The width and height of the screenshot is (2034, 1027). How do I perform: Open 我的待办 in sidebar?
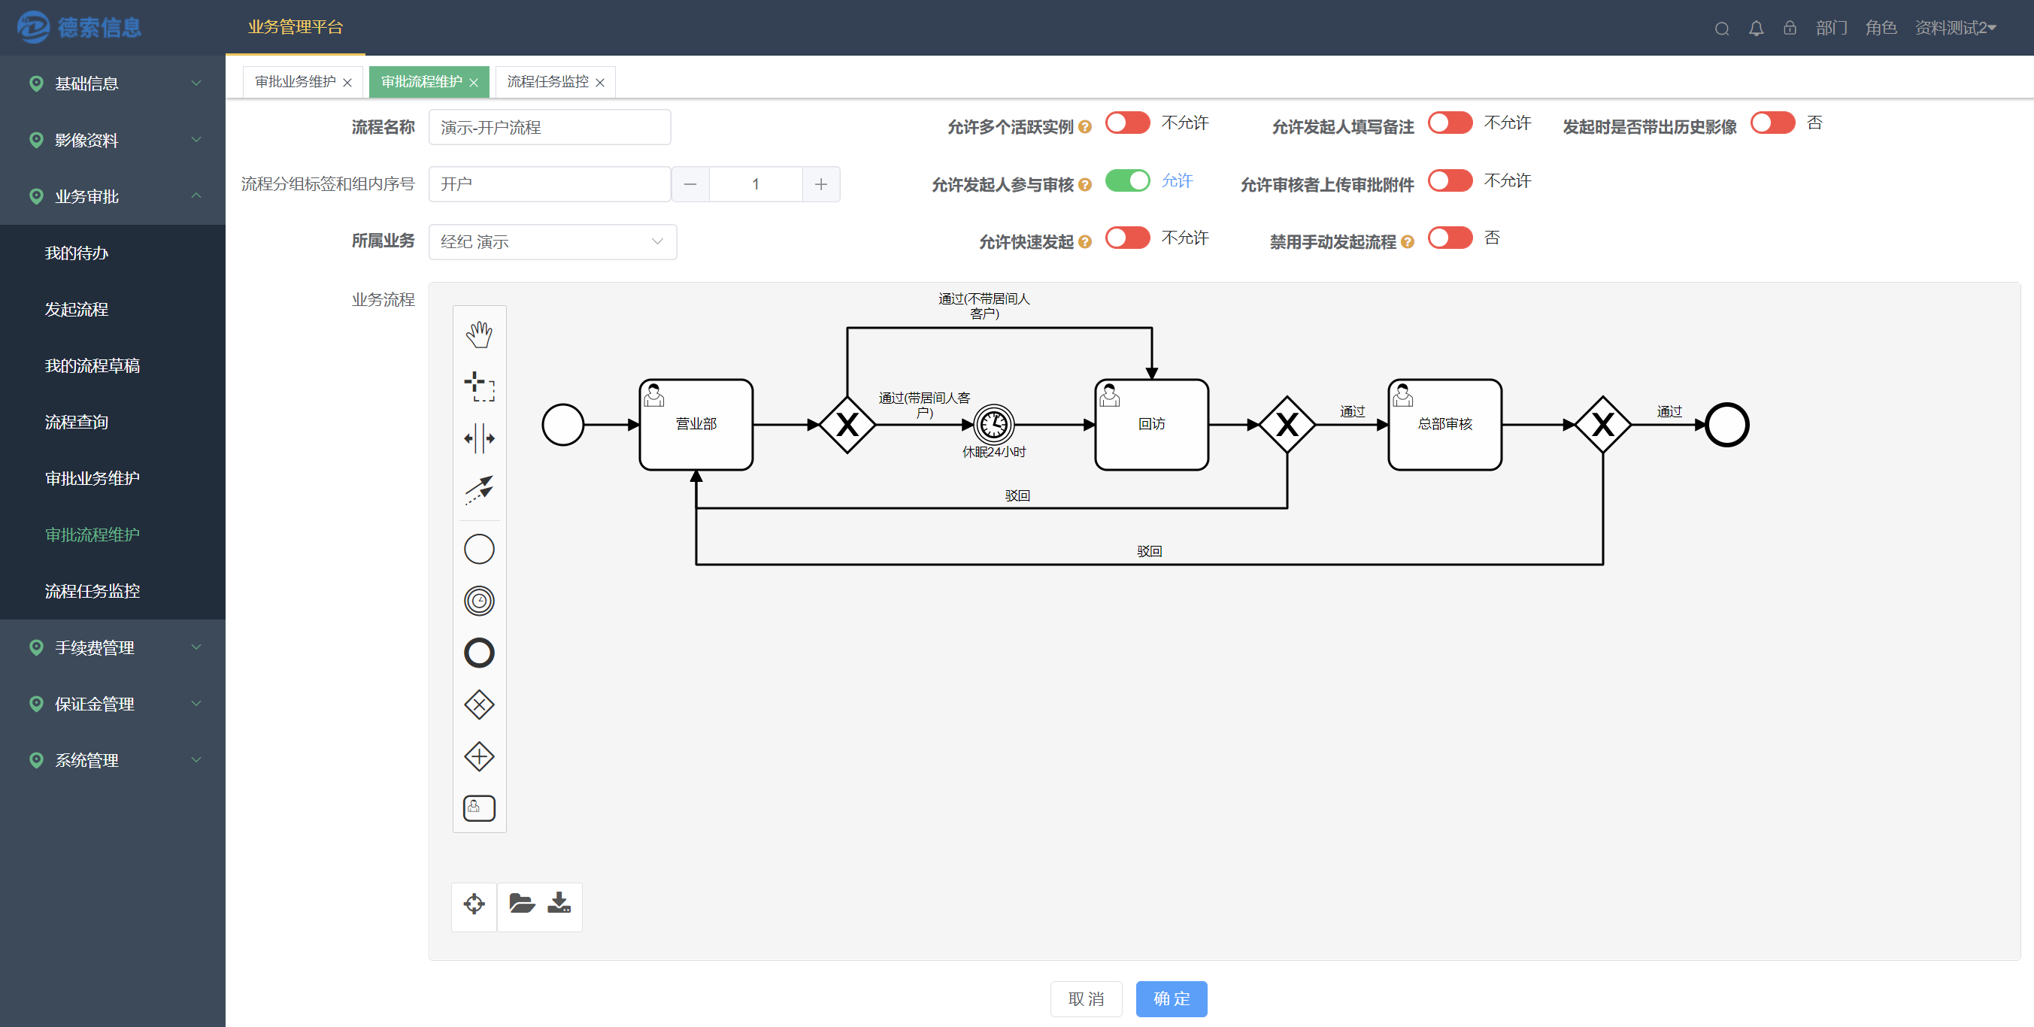(113, 253)
